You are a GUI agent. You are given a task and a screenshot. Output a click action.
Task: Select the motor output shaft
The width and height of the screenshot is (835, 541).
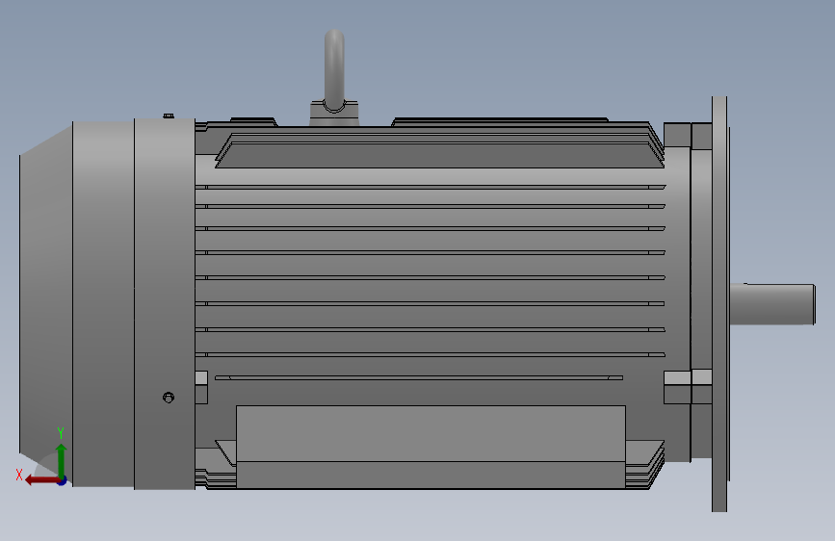[x=772, y=304]
